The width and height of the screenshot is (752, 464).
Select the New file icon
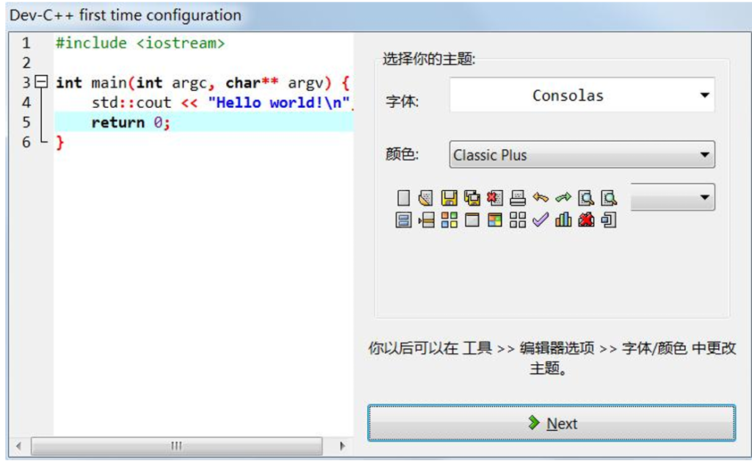click(x=403, y=197)
